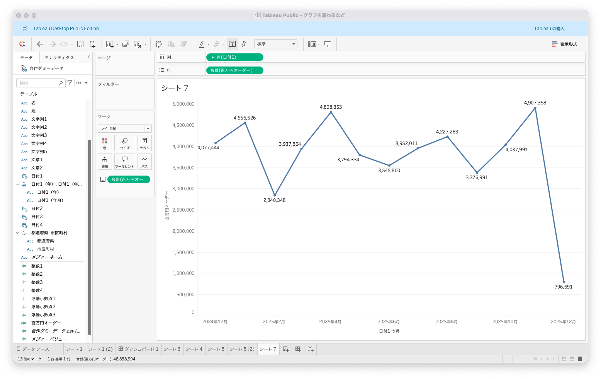Collapse the 都道府県, 市区町村 hierarchy
Viewport: 601px width, 379px height.
[17, 233]
